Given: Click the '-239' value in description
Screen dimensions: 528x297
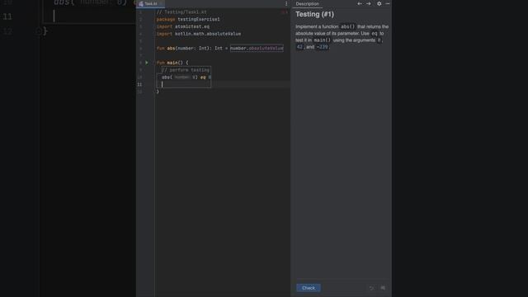Looking at the screenshot, I should pyautogui.click(x=323, y=47).
